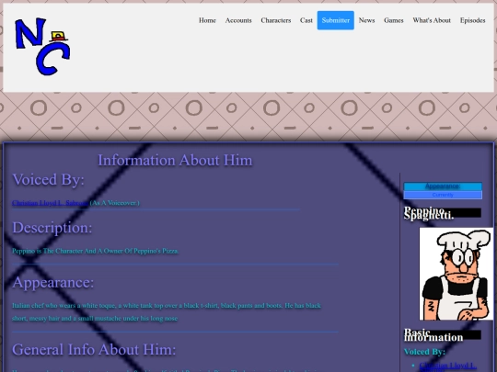Image resolution: width=497 pixels, height=372 pixels.
Task: Click the Peppino Spaghetti sidebar title
Action: (443, 213)
